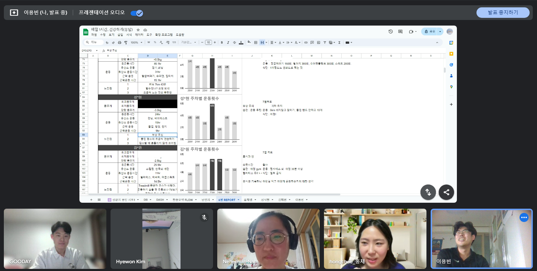The image size is (537, 271).
Task: Open version history clock icon
Action: click(x=390, y=32)
